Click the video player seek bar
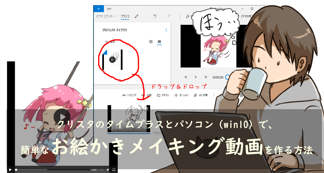The width and height of the screenshot is (324, 173). [x=52, y=170]
